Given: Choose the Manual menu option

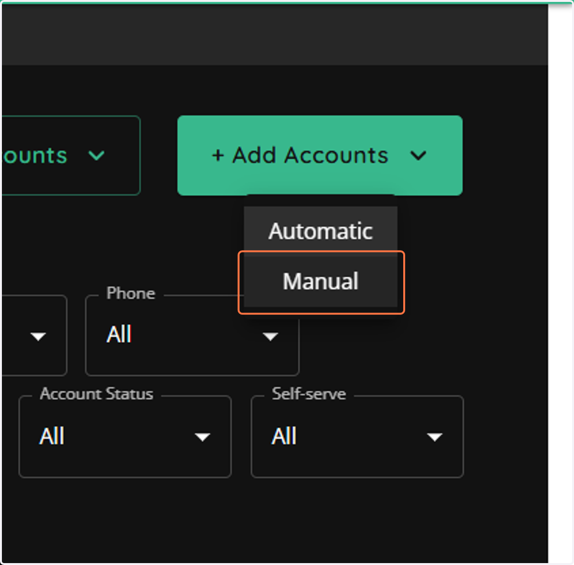Looking at the screenshot, I should coord(320,281).
